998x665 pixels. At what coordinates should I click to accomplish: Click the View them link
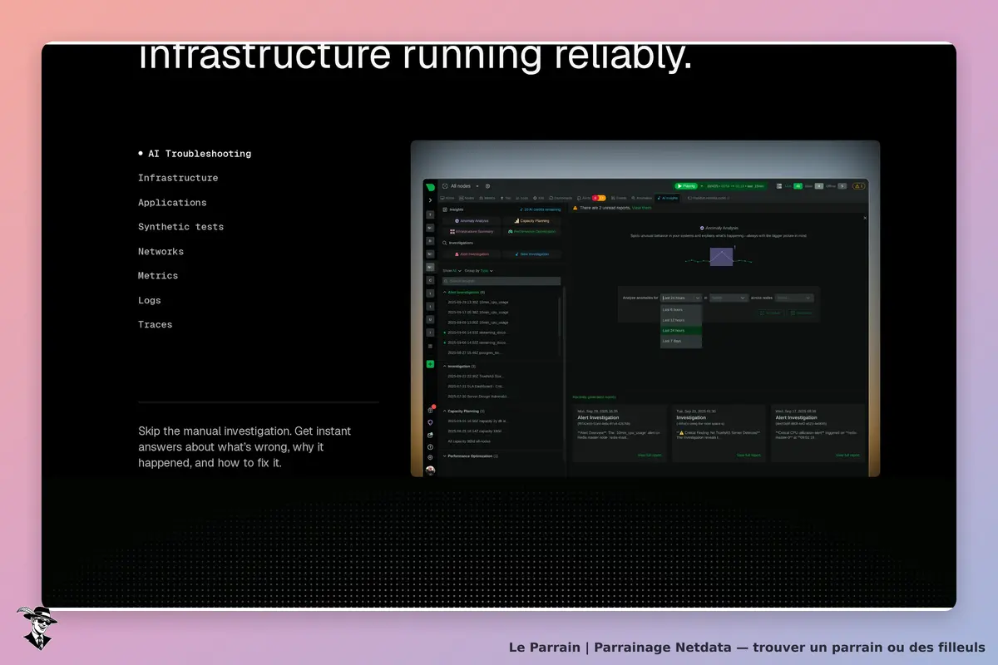[x=642, y=208]
